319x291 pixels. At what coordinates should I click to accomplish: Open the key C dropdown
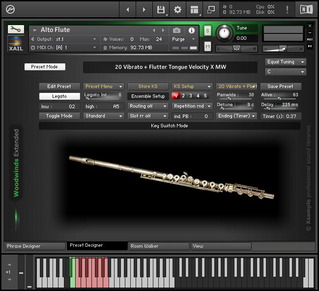click(286, 72)
